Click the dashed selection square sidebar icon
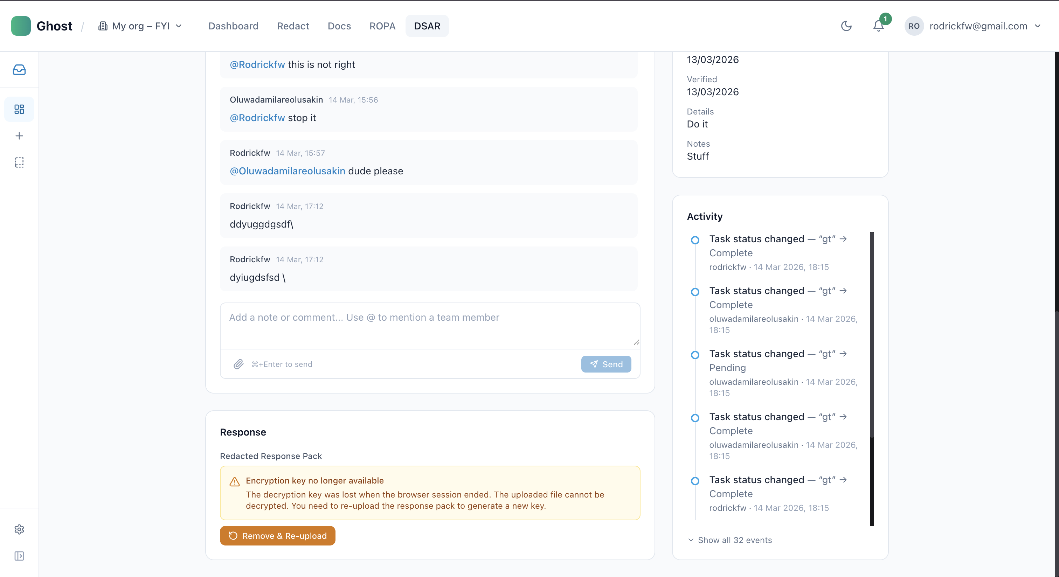 pyautogui.click(x=19, y=162)
